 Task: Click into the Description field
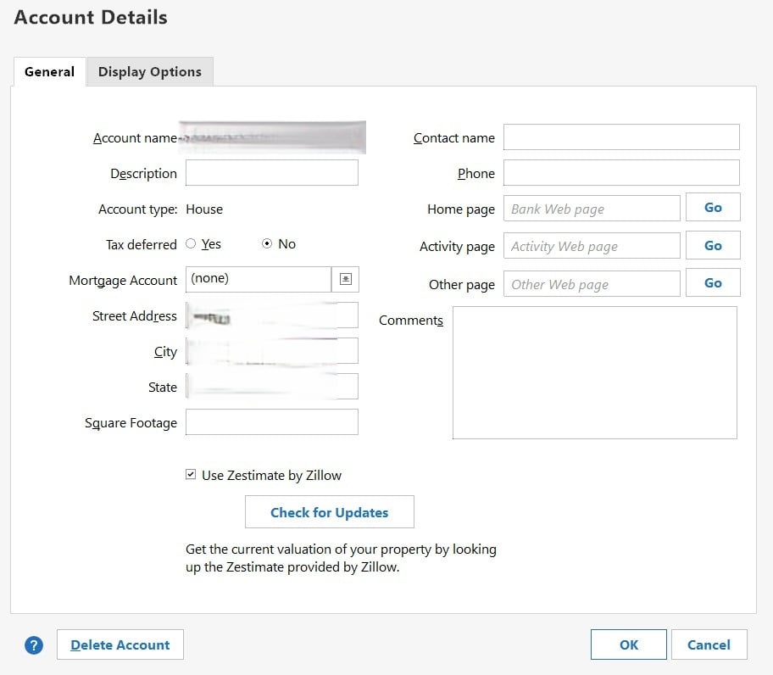click(271, 173)
